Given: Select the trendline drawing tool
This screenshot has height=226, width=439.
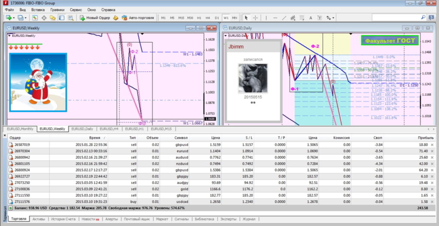Looking at the screenshot, I should [284, 18].
